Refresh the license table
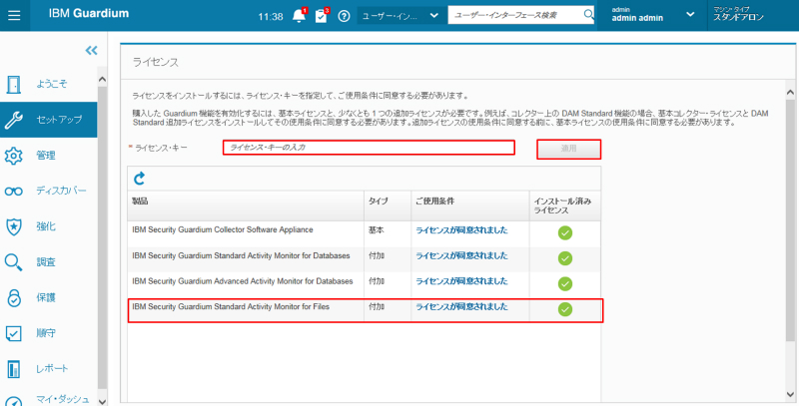This screenshot has width=799, height=406. [140, 179]
